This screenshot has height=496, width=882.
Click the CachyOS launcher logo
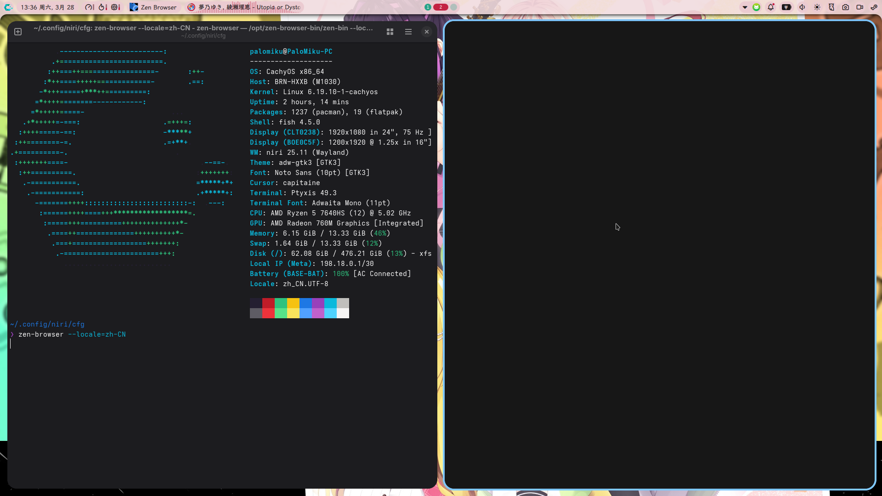coord(8,7)
